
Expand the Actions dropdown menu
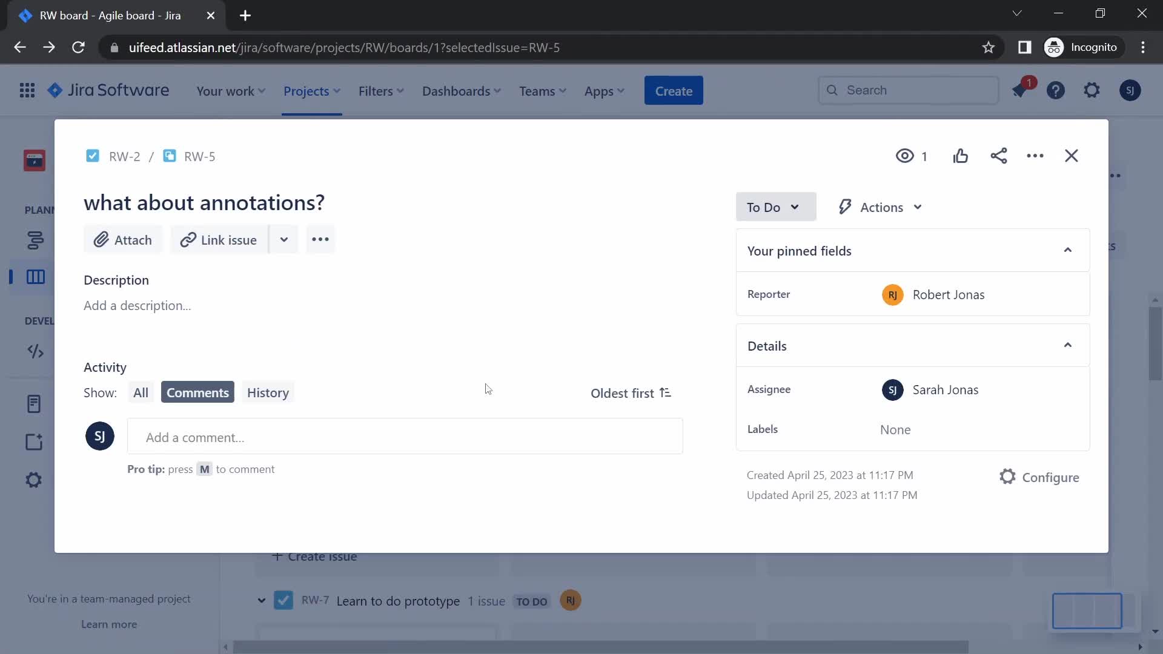tap(879, 207)
